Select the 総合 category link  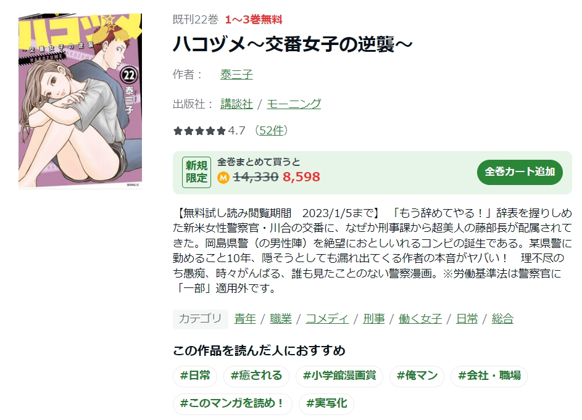tap(502, 319)
